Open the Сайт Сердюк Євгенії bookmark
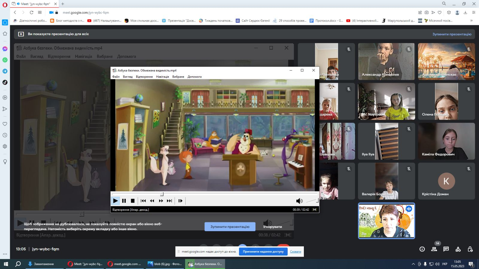Viewport: 479px width, 269px height. 253,21
